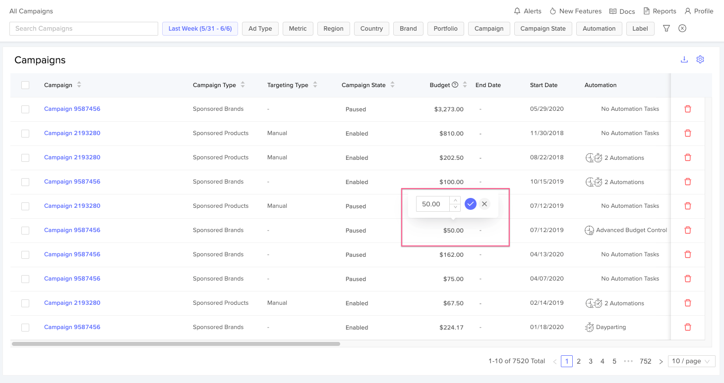Remove the campaign with $100.00 budget
The width and height of the screenshot is (724, 383).
click(688, 182)
